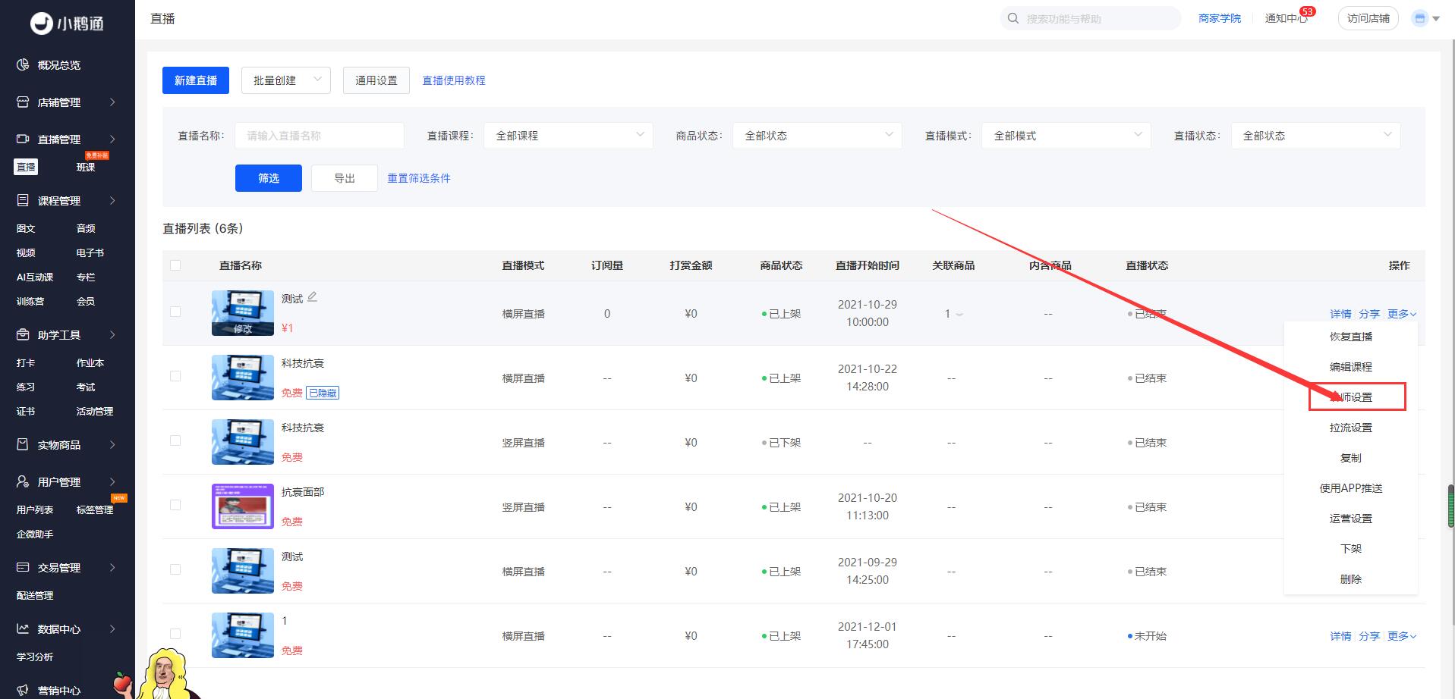This screenshot has height=699, width=1455.
Task: Open the 直播课程 filter dropdown
Action: click(568, 136)
